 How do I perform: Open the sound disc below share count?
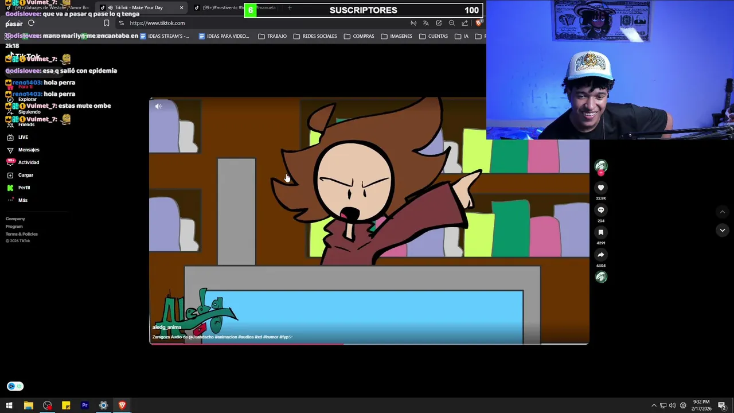tap(601, 277)
